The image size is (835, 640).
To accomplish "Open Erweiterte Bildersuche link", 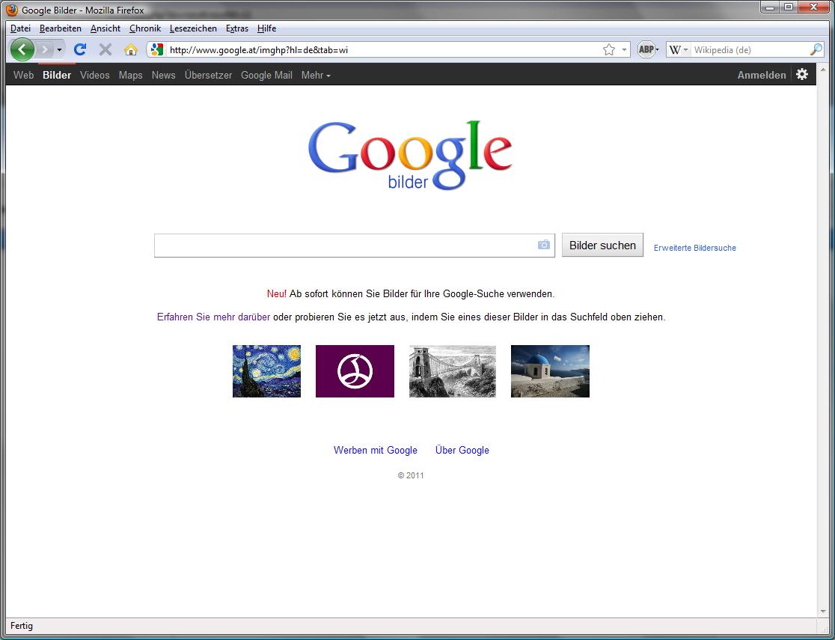I will point(694,248).
